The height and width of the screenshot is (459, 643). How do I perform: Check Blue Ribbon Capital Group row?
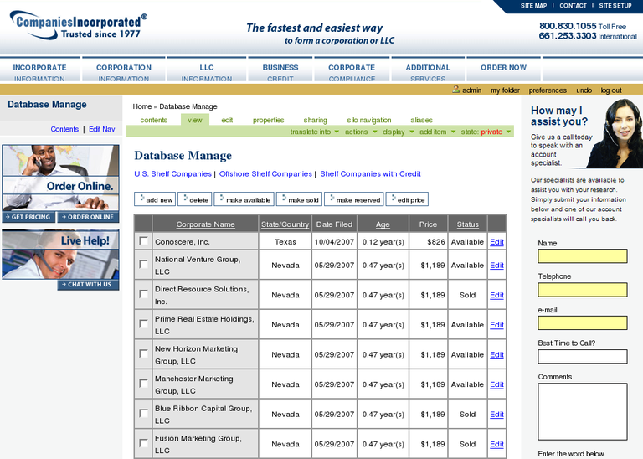pyautogui.click(x=143, y=414)
